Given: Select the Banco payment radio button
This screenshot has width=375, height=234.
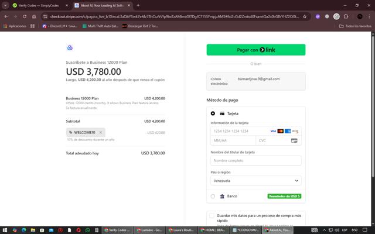Looking at the screenshot, I should tap(213, 197).
